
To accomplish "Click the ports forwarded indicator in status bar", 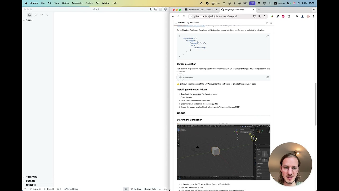I will pyautogui.click(x=59, y=189).
